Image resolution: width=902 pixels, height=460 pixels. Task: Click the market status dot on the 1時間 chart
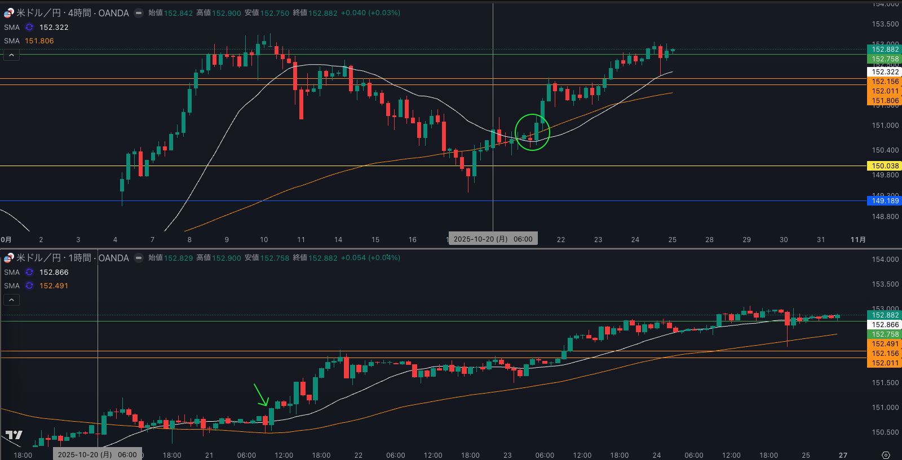pyautogui.click(x=139, y=258)
